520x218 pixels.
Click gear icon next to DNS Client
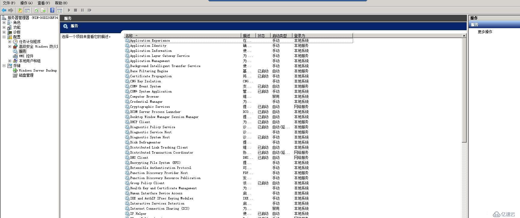(x=127, y=158)
